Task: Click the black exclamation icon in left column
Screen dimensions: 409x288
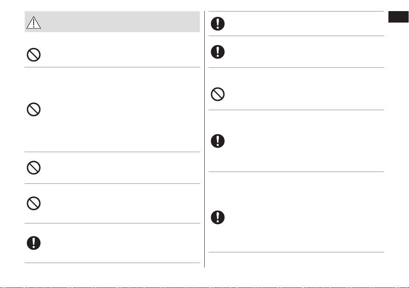Action: (34, 243)
